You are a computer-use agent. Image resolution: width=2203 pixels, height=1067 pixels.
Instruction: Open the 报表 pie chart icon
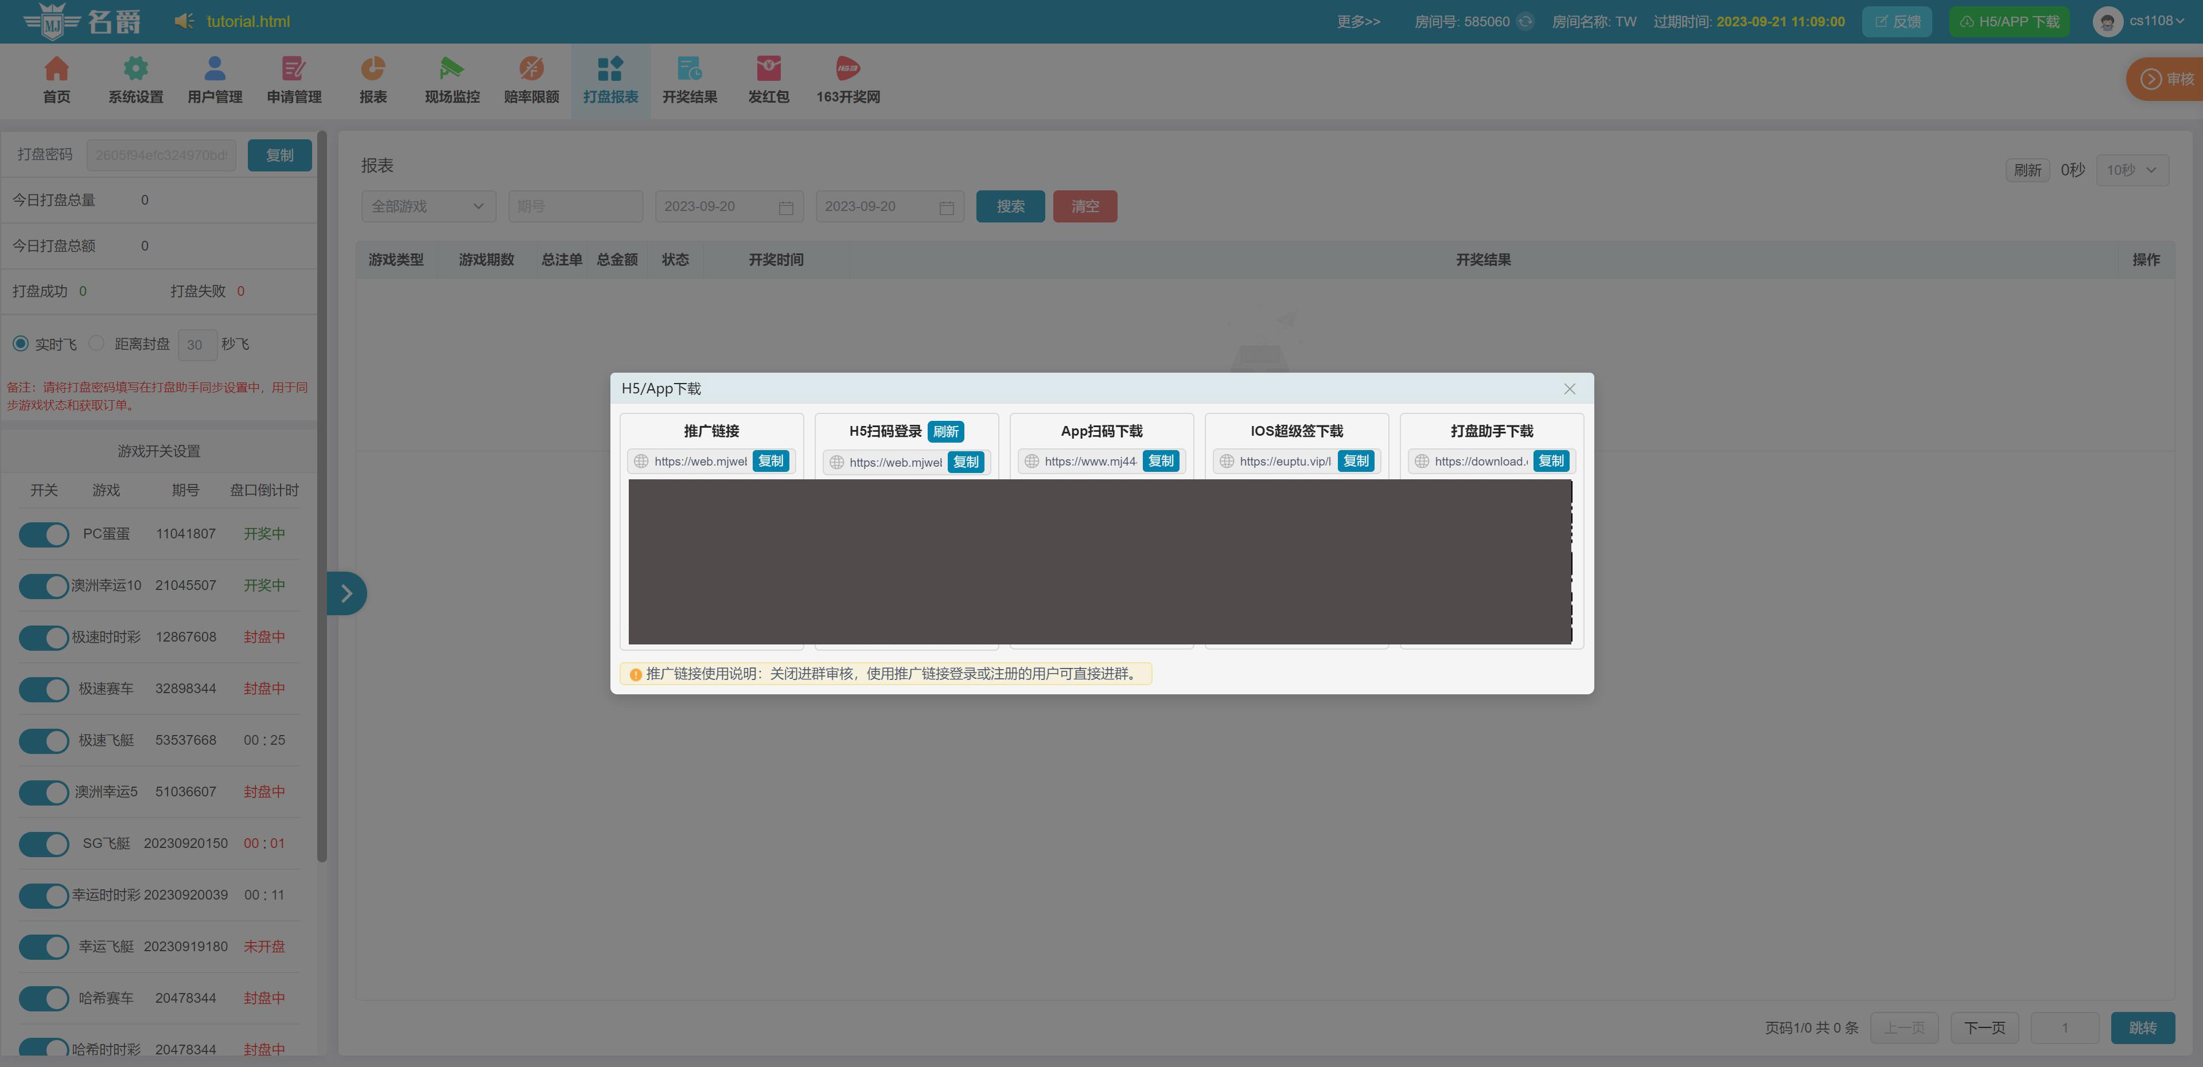373,68
